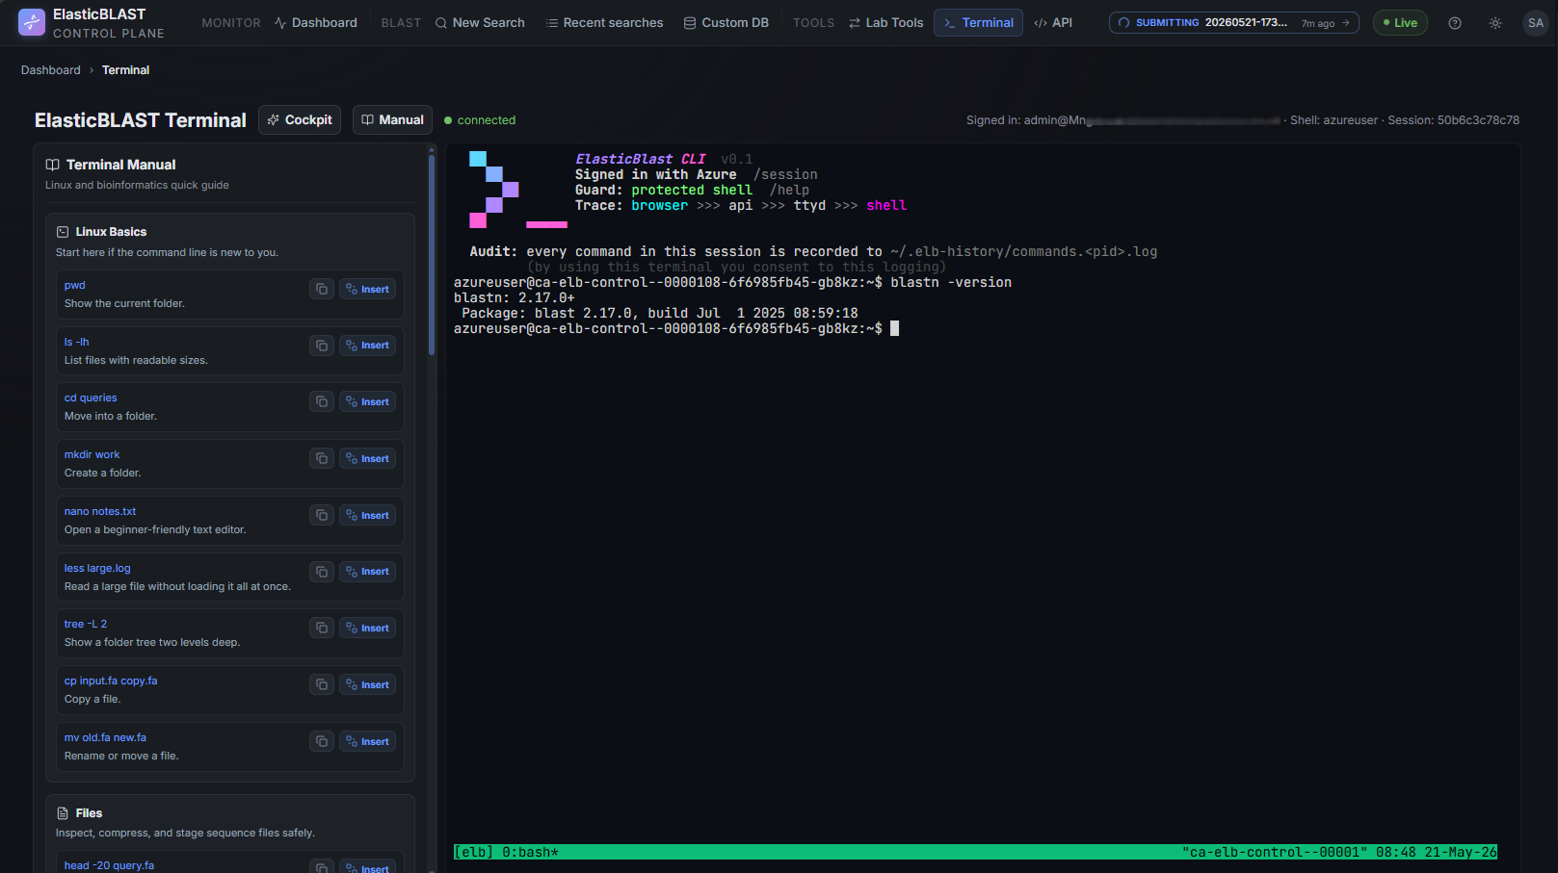Copy the nano notes.txt command

[322, 515]
